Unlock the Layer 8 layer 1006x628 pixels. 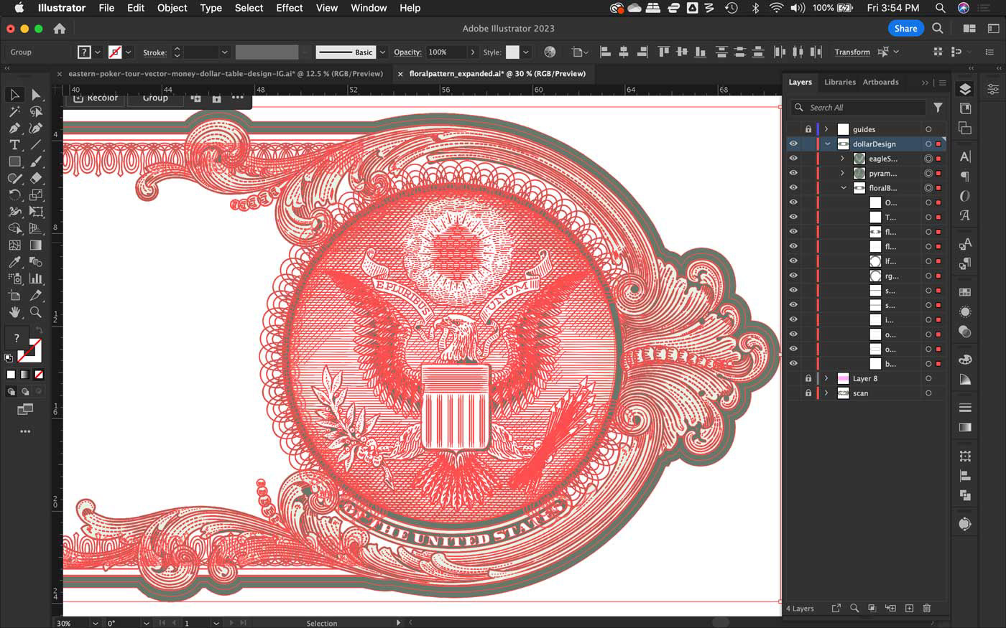coord(808,378)
